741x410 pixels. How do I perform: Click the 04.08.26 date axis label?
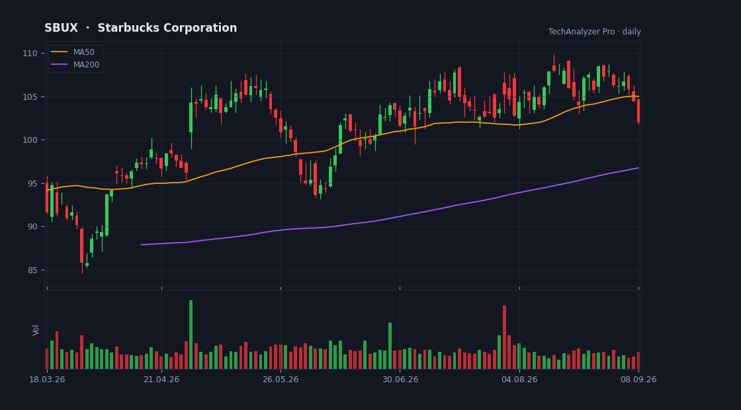[519, 380]
